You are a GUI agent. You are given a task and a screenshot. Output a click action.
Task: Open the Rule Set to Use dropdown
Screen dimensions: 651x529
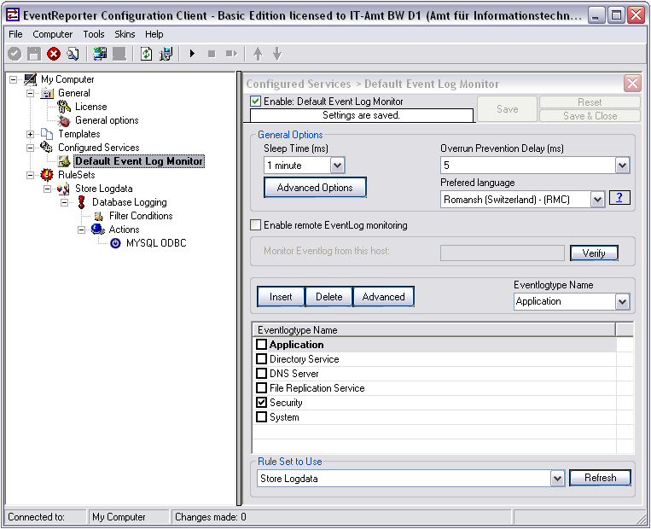tap(558, 479)
